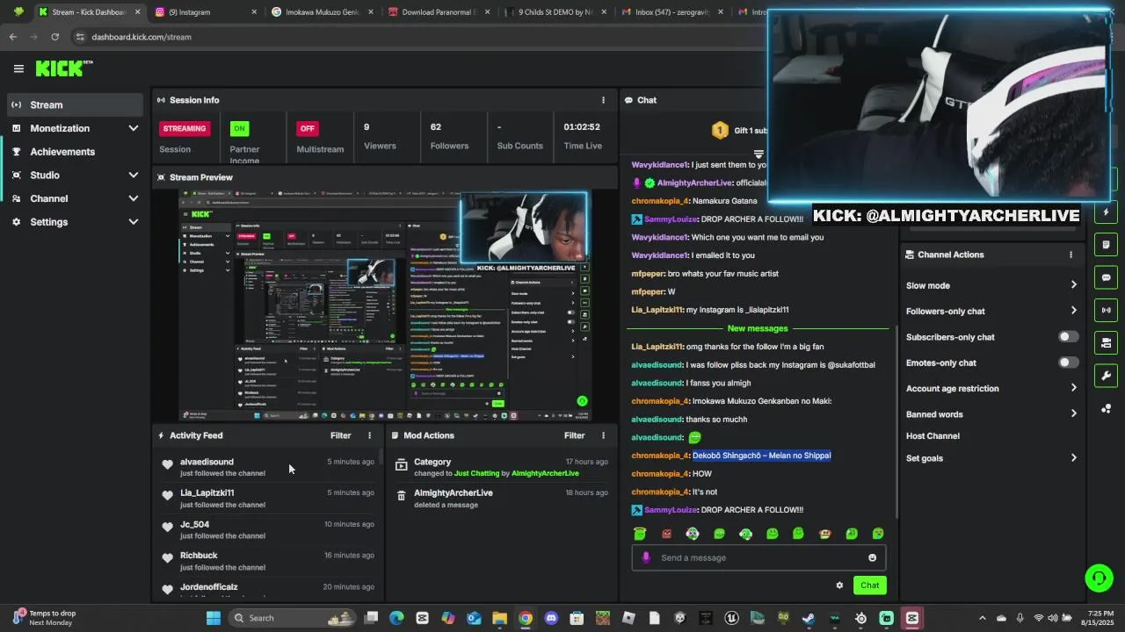The width and height of the screenshot is (1125, 632).
Task: Click the Windows taskbar Search box
Action: click(x=293, y=618)
